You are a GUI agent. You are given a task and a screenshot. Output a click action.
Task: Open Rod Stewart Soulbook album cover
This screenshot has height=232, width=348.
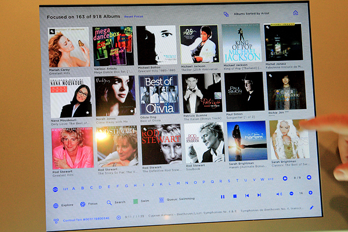[x=204, y=143]
